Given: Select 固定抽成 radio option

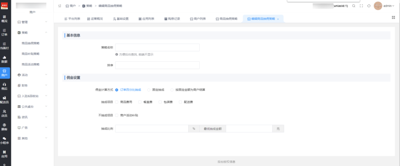Looking at the screenshot, I should pyautogui.click(x=149, y=90).
